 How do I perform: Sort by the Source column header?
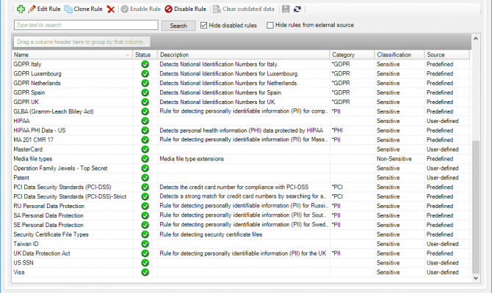446,55
